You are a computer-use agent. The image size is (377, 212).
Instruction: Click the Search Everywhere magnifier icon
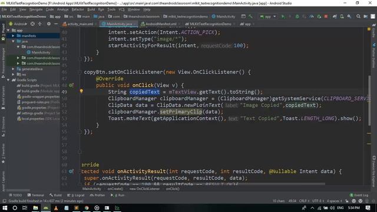point(358,16)
